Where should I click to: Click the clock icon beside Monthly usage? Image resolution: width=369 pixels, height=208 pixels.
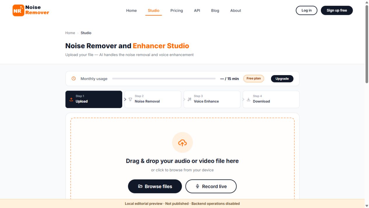[74, 79]
